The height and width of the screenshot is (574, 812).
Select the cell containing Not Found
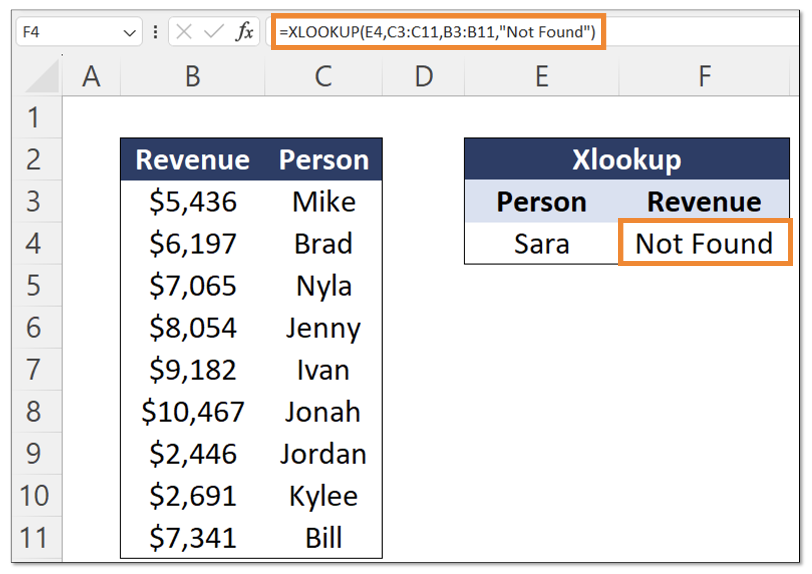coord(704,243)
